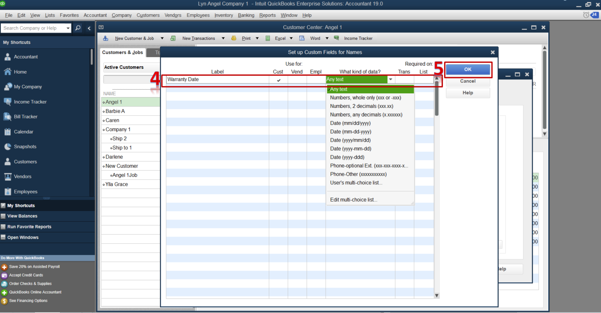Expand Excel dropdown arrow

click(291, 38)
